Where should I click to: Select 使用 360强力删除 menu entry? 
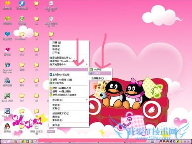(69, 91)
